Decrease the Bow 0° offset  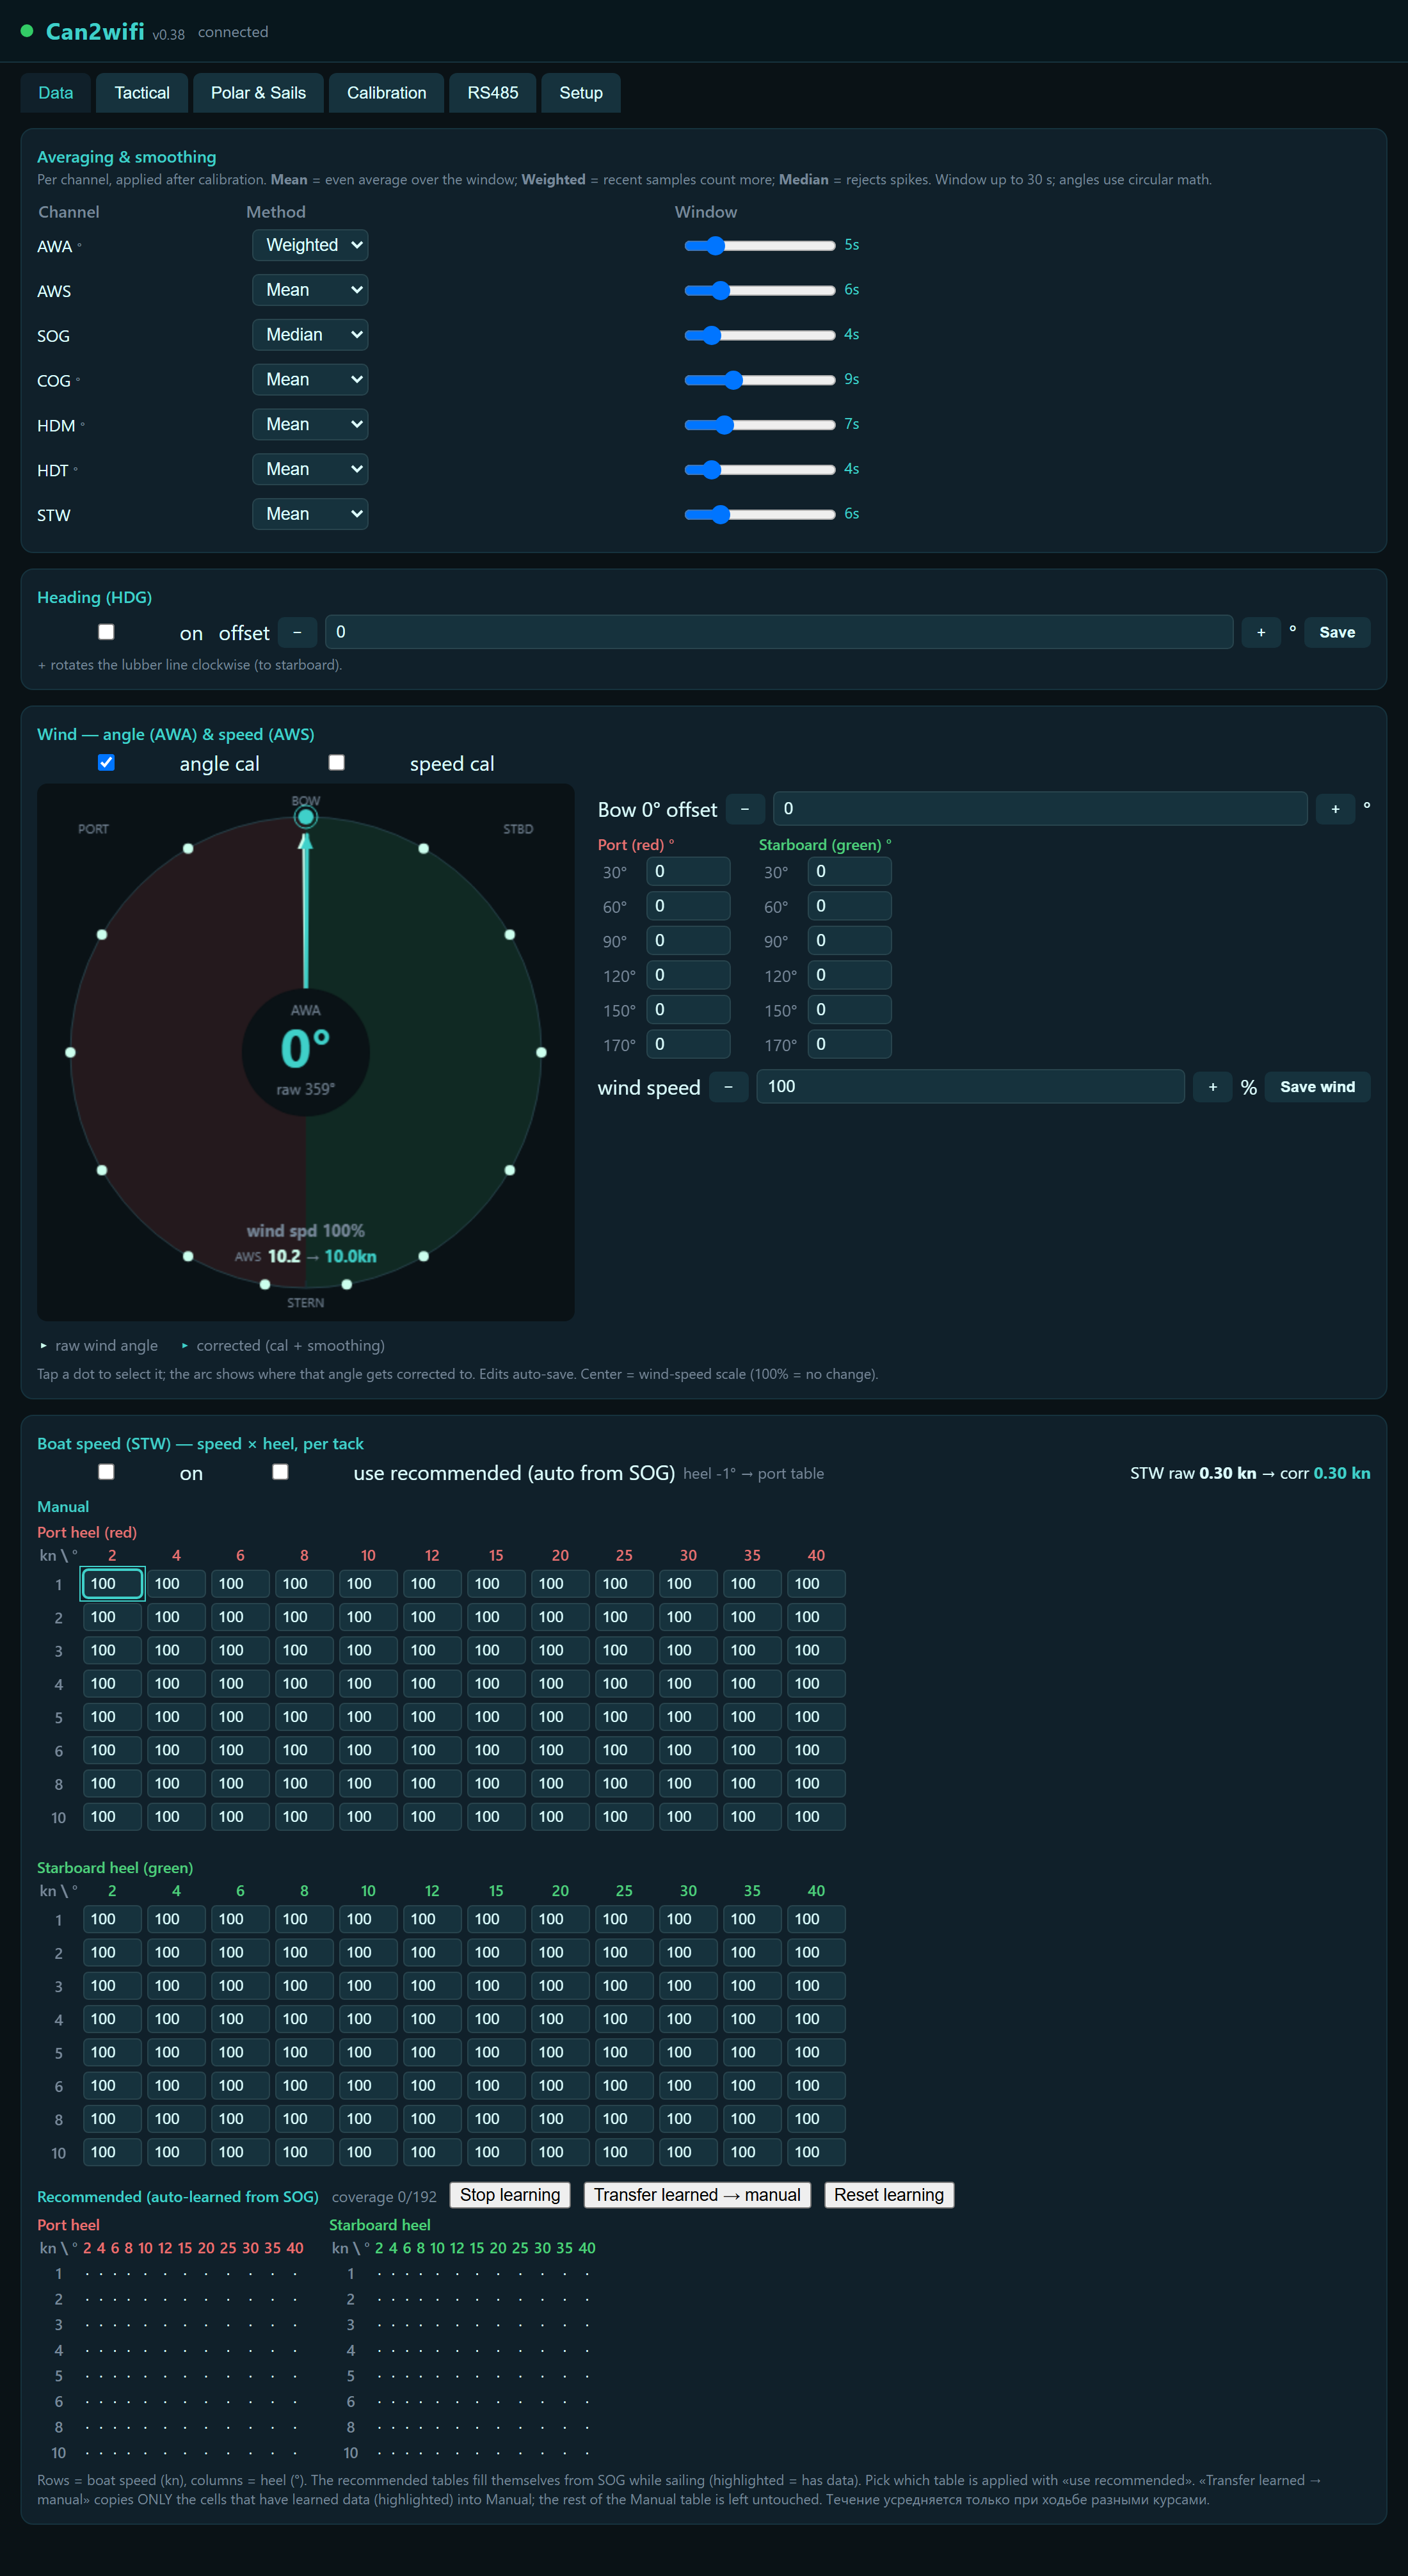point(745,809)
